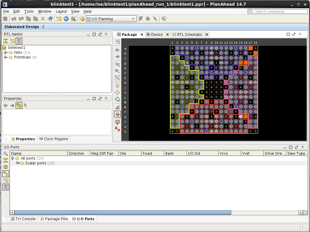Click the Paste toolbar icon

(36, 19)
